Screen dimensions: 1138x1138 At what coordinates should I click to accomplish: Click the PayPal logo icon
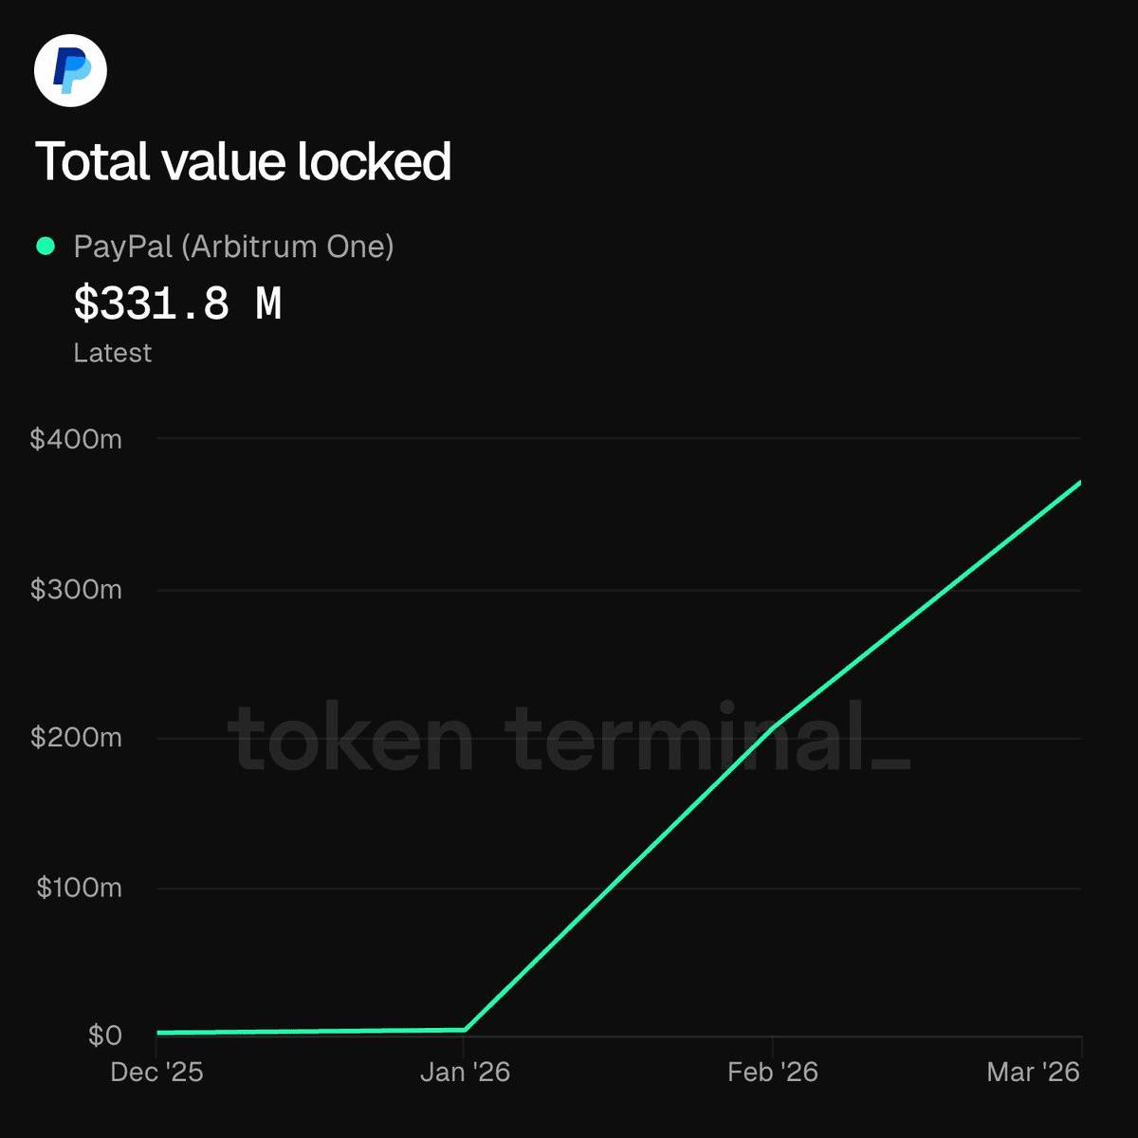click(x=70, y=70)
